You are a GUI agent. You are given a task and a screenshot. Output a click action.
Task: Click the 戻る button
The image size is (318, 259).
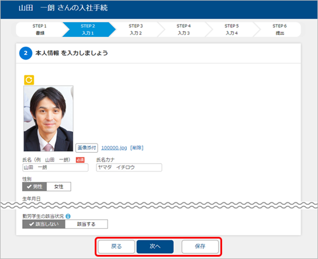point(116,247)
